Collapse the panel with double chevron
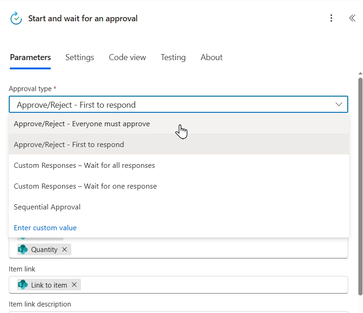The height and width of the screenshot is (313, 363). [x=352, y=18]
